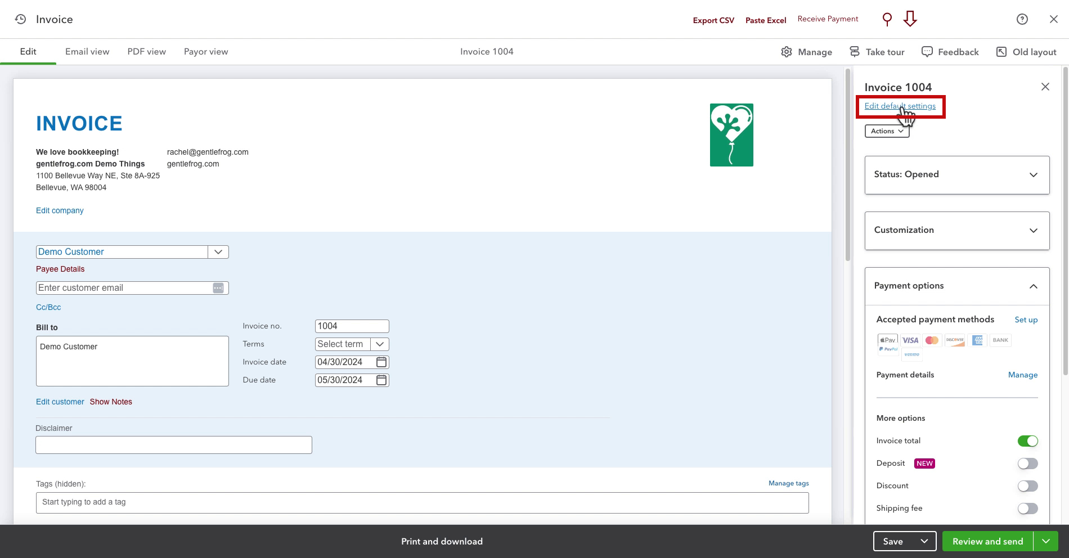Open the Actions dropdown
The height and width of the screenshot is (558, 1069).
887,131
